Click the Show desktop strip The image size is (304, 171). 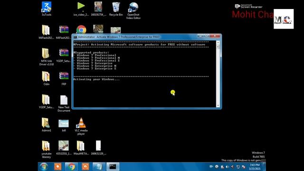click(264, 167)
